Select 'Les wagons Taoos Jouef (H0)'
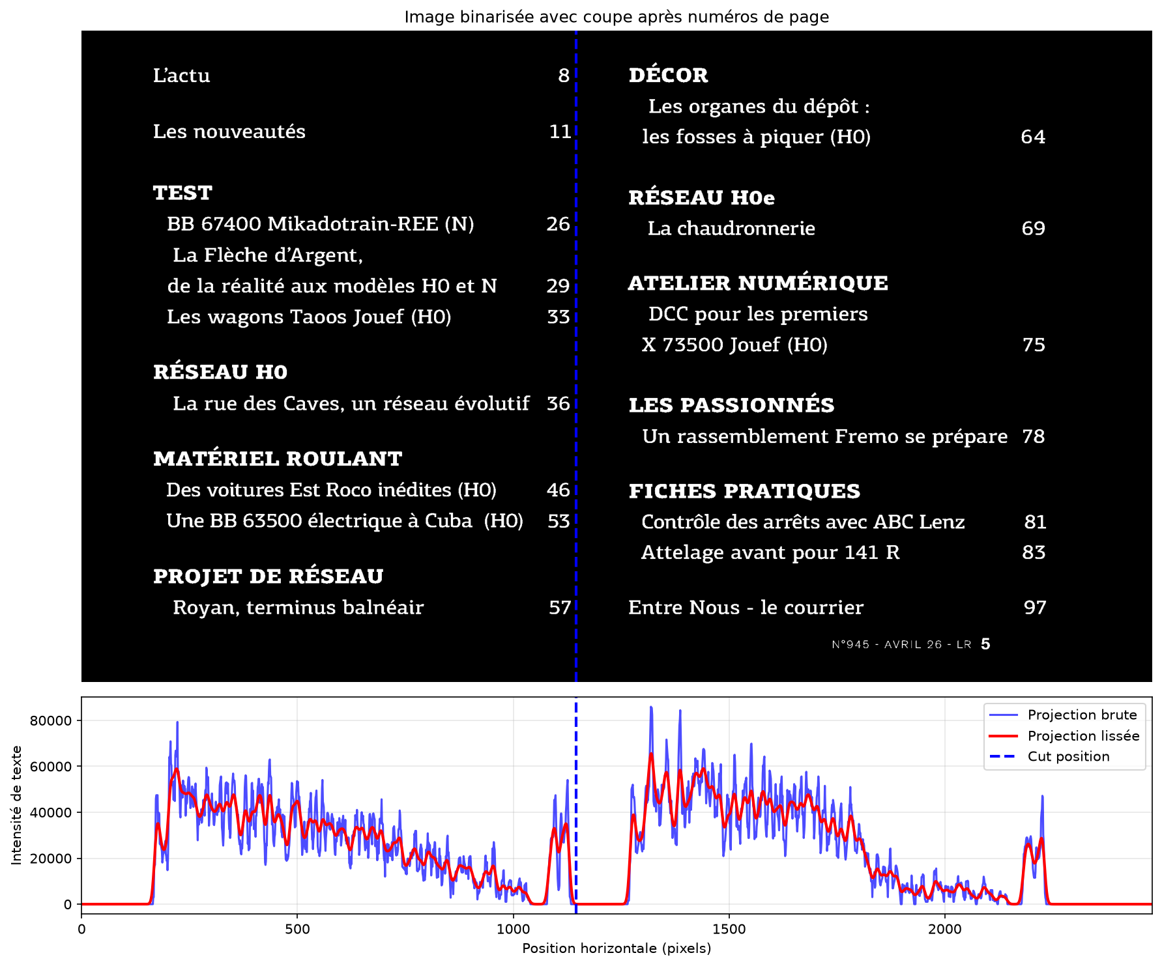The height and width of the screenshot is (966, 1162). [x=309, y=317]
